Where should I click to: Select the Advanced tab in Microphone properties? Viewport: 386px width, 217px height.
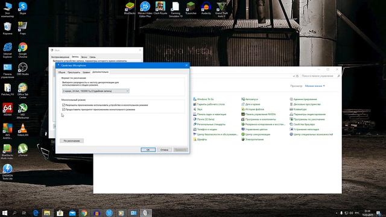tap(100, 72)
